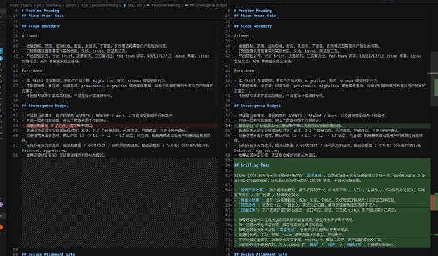Screen dimensions: 438x256
Task: Click the red change marker in overview ruler
Action: click(x=433, y=203)
